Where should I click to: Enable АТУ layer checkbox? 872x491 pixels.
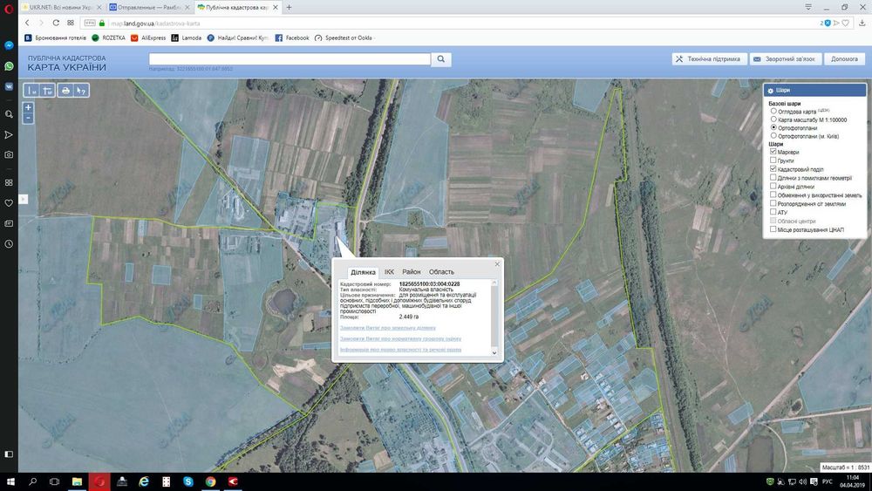773,212
